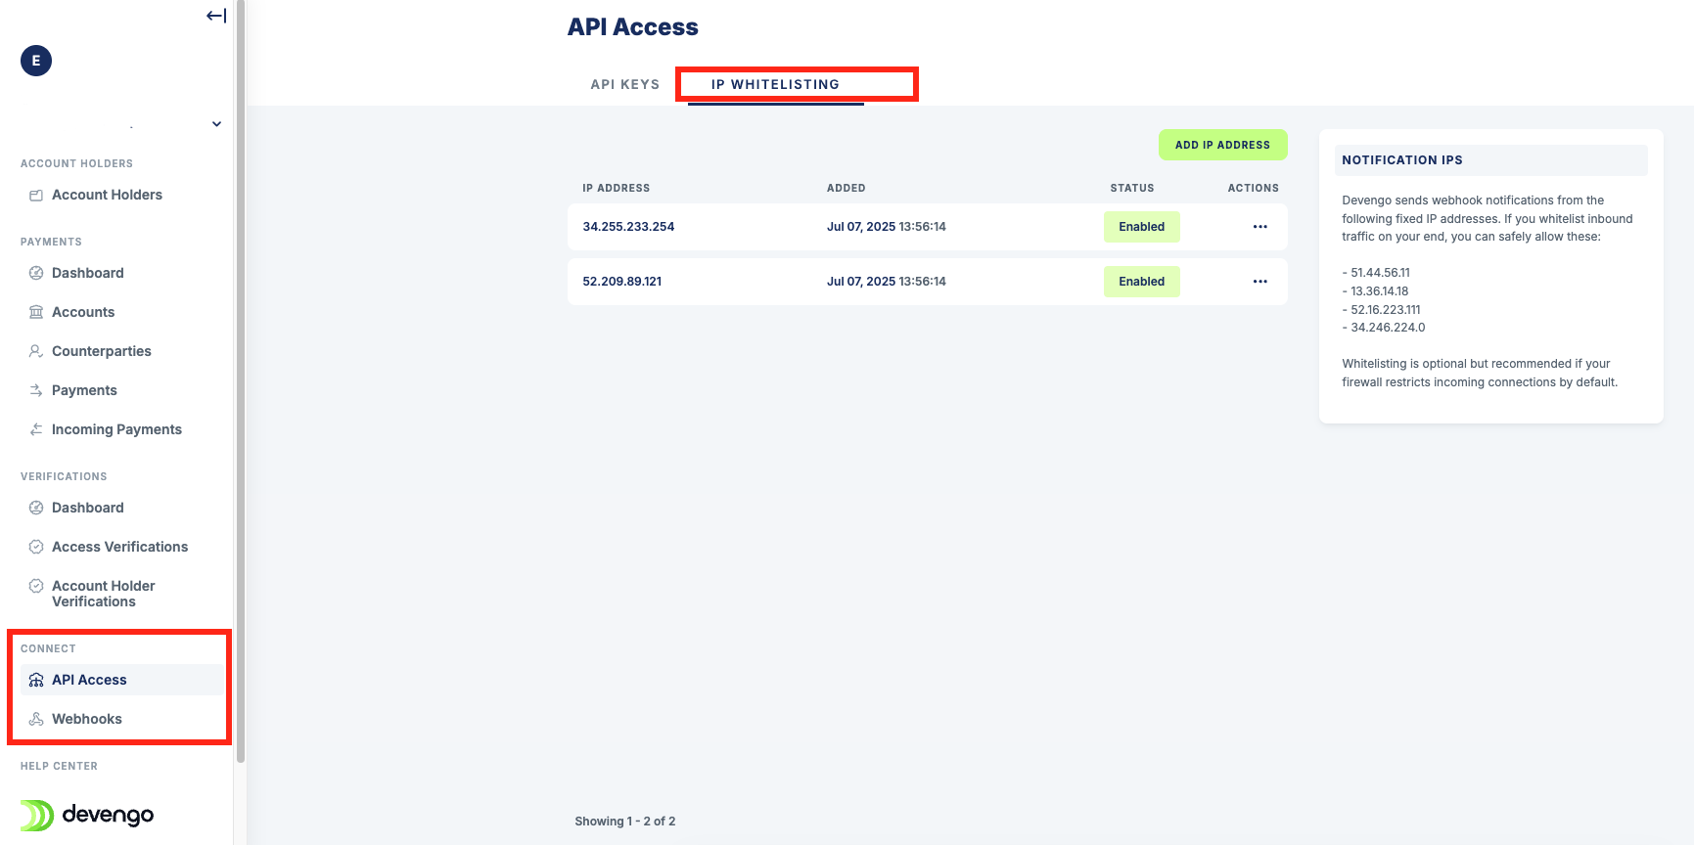Open actions menu for 34.255.233.254

(x=1259, y=227)
